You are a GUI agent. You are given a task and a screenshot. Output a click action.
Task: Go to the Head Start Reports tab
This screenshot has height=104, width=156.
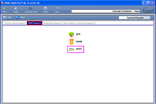[52, 23]
